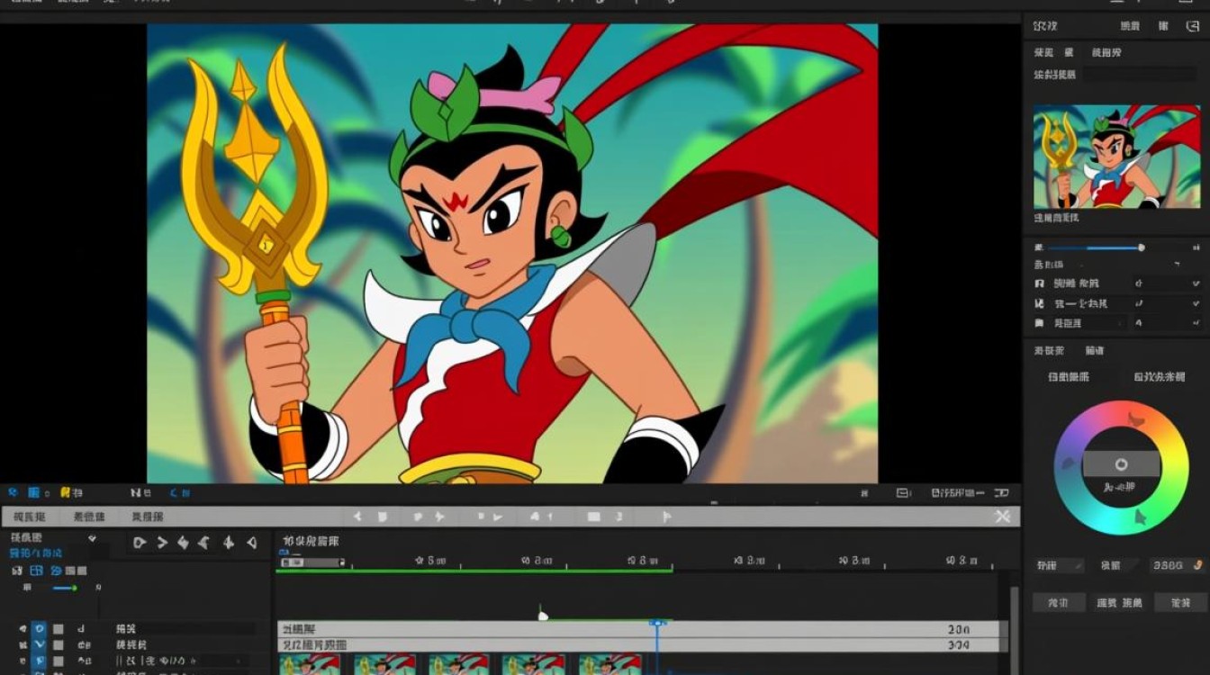Toggle the blue highlighted icon on top layer row

(x=40, y=629)
